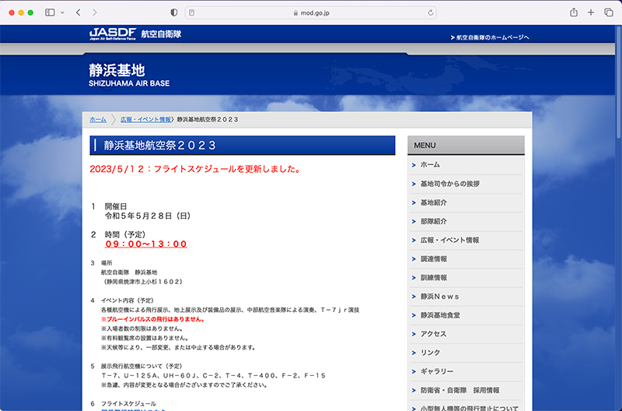Show the tab overview icon
The image size is (622, 411).
click(x=609, y=12)
